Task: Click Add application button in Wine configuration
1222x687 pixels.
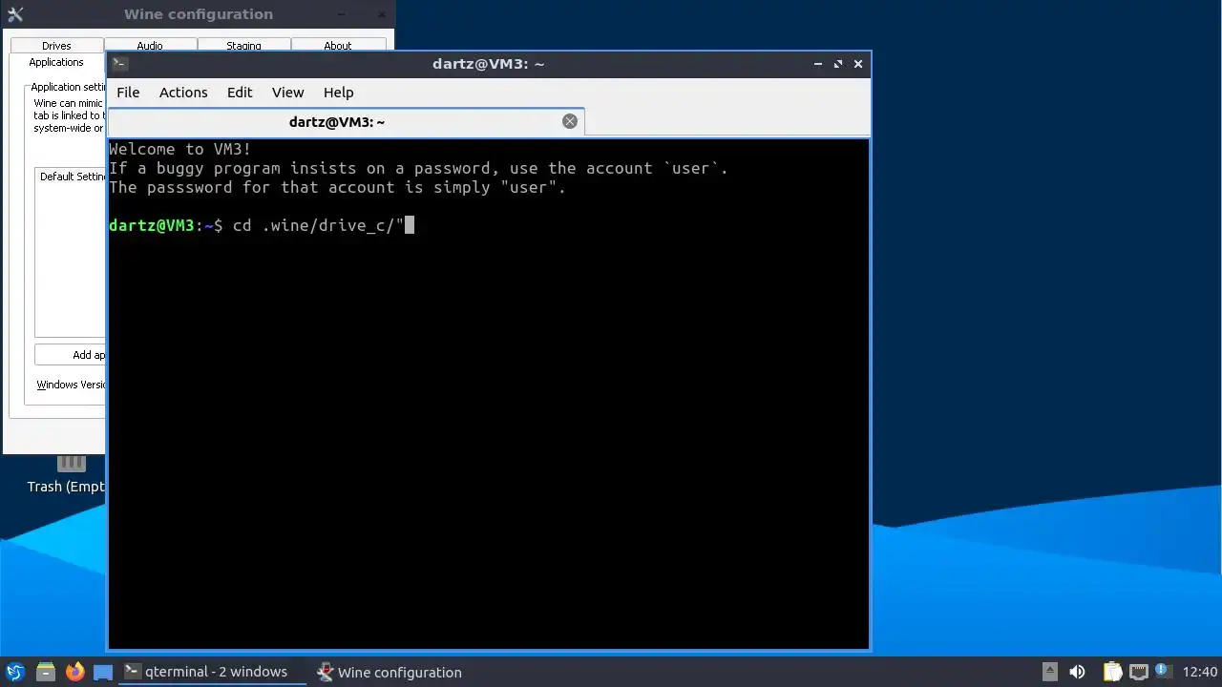Action: [x=70, y=355]
